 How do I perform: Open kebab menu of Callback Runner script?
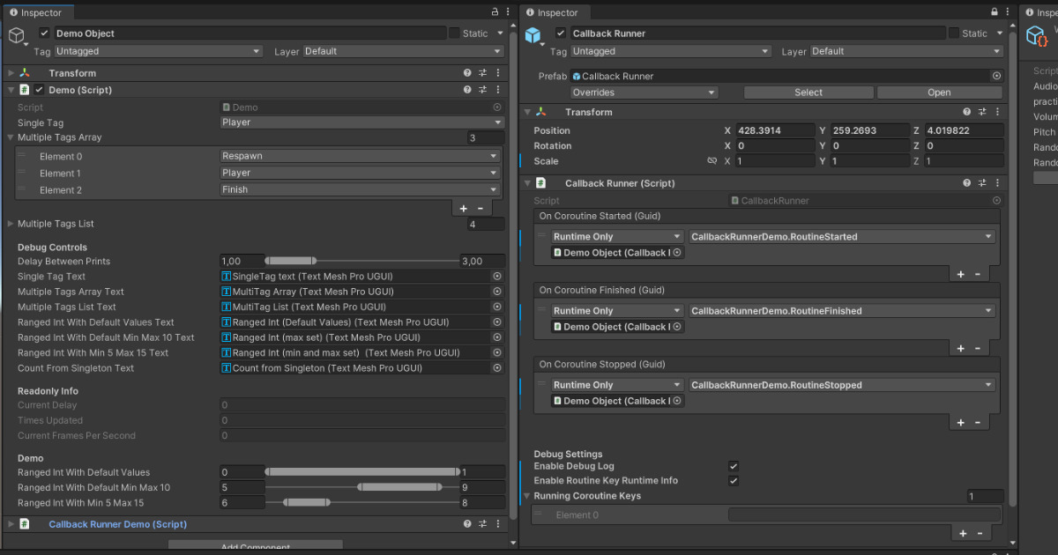click(x=997, y=183)
